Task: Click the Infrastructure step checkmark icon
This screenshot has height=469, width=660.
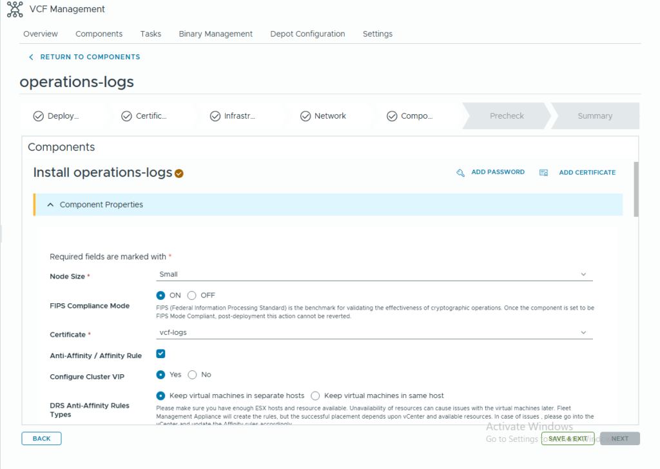Action: 215,116
